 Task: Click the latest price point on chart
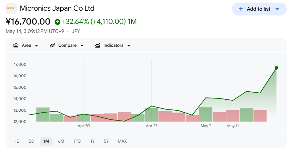tap(276, 68)
